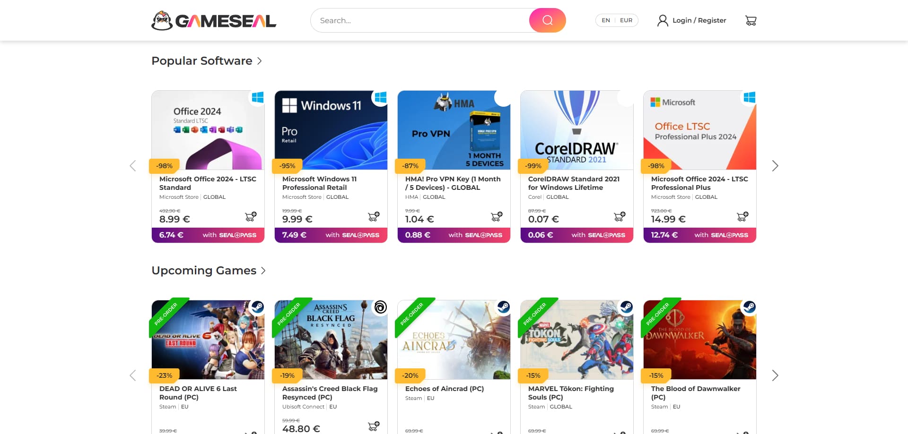
Task: Expand Popular Software section via chevron
Action: click(x=259, y=61)
